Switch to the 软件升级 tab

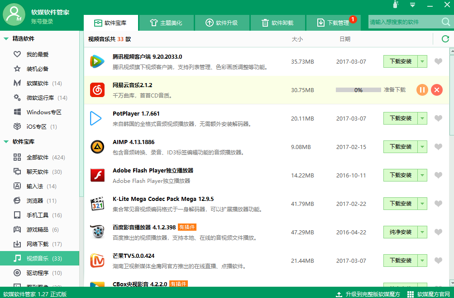(x=222, y=23)
